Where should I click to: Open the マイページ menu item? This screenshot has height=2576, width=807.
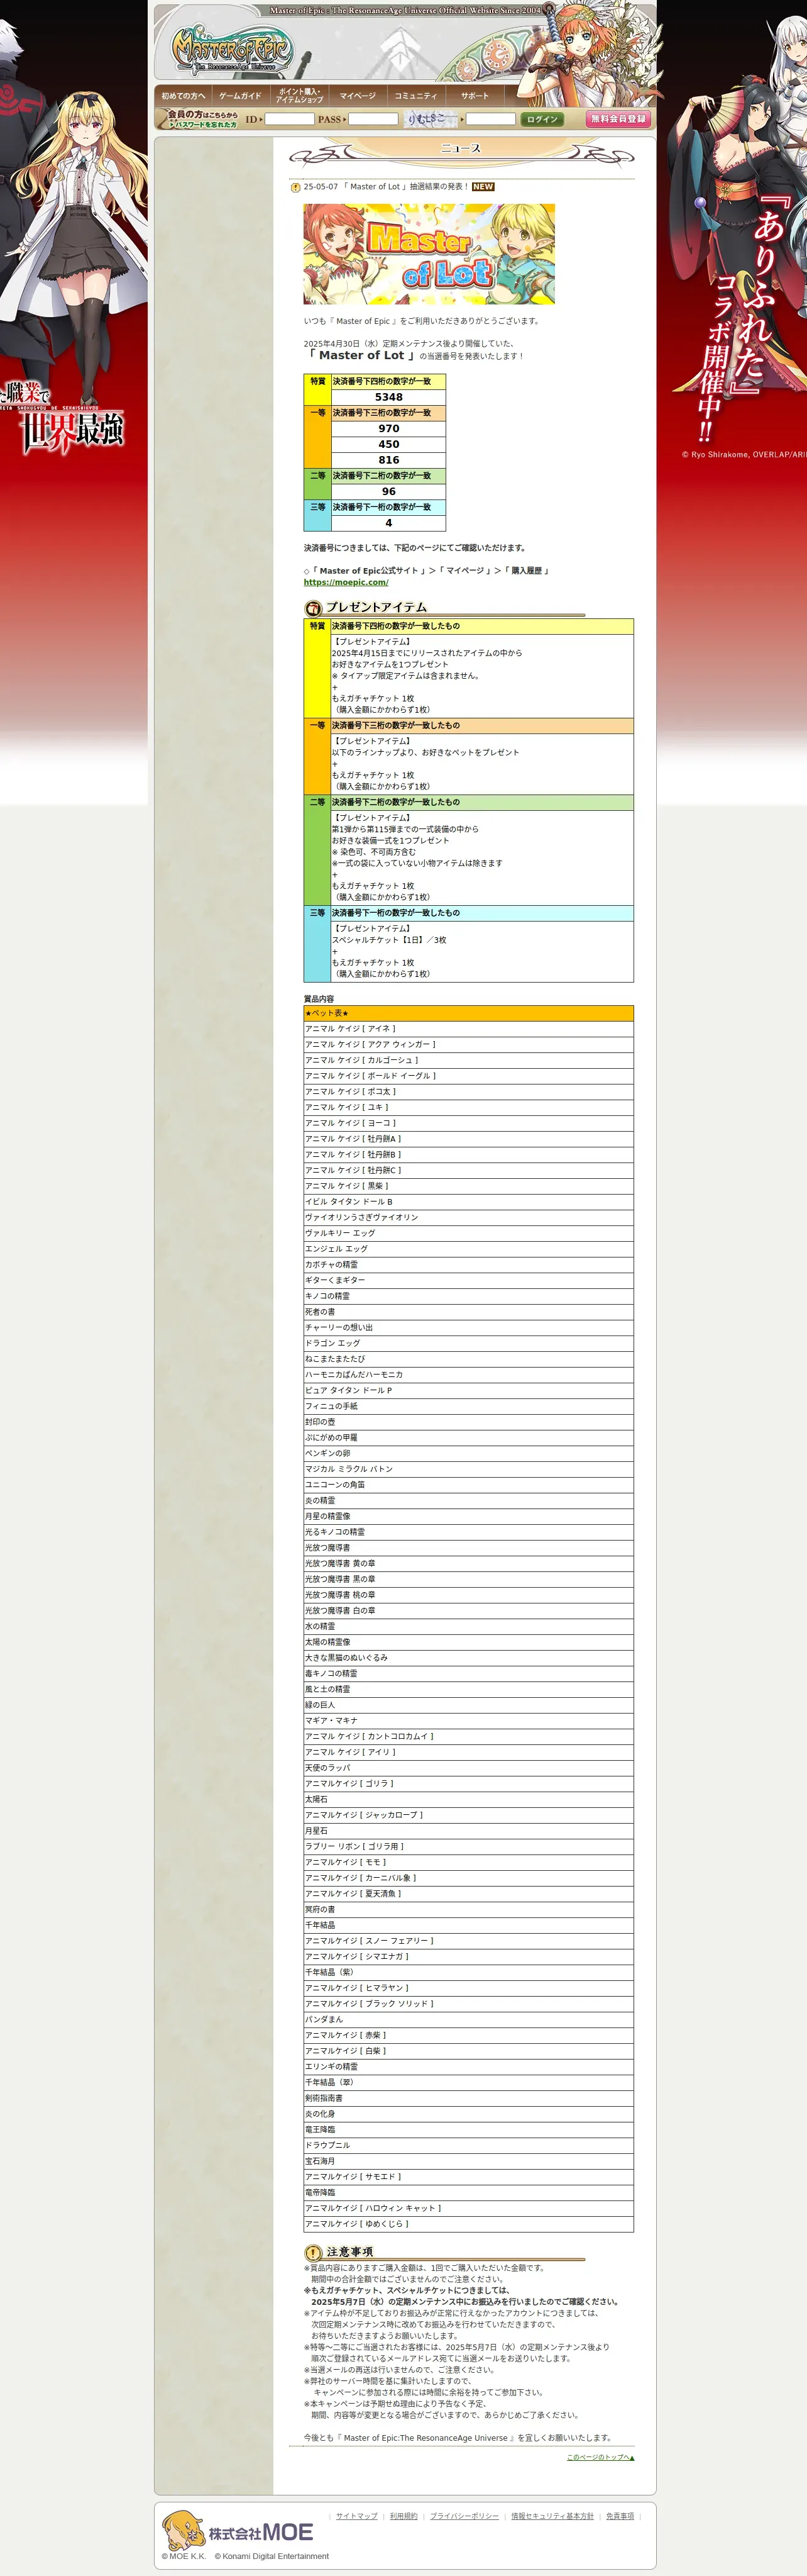click(x=358, y=96)
